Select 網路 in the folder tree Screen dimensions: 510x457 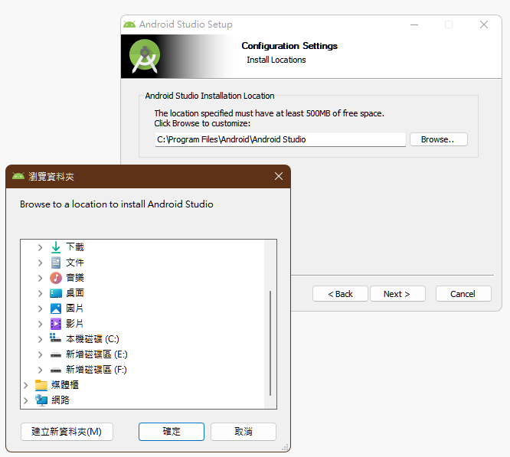point(60,400)
